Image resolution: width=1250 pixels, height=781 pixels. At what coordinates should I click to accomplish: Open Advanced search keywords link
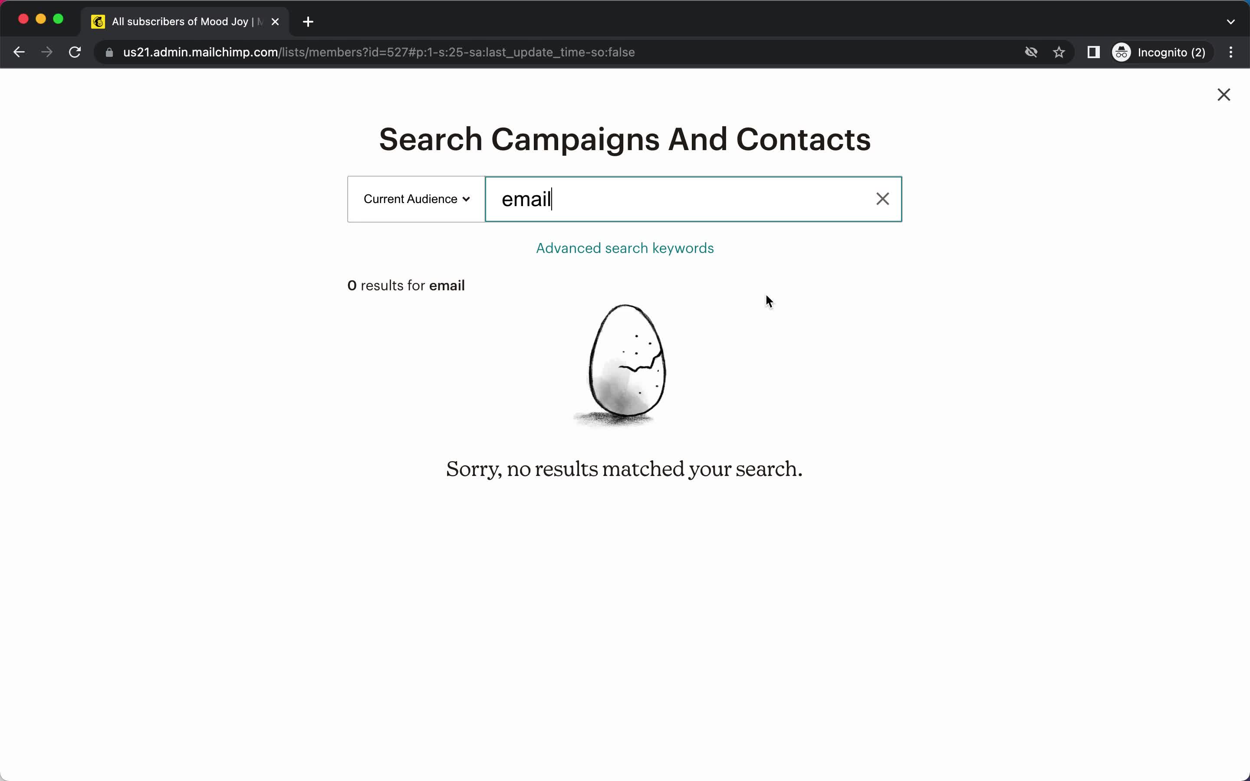(625, 248)
